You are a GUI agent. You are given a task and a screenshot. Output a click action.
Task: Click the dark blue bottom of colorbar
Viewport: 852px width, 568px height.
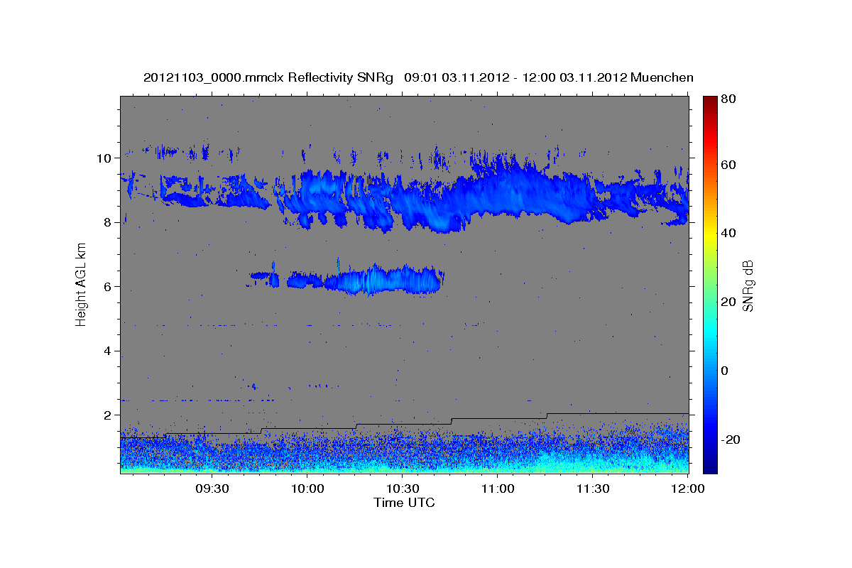pos(710,461)
